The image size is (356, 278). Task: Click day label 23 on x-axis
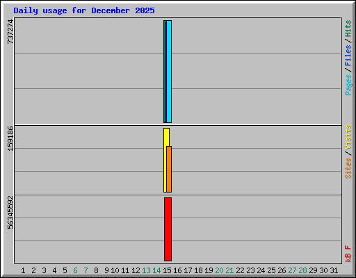[x=250, y=270]
